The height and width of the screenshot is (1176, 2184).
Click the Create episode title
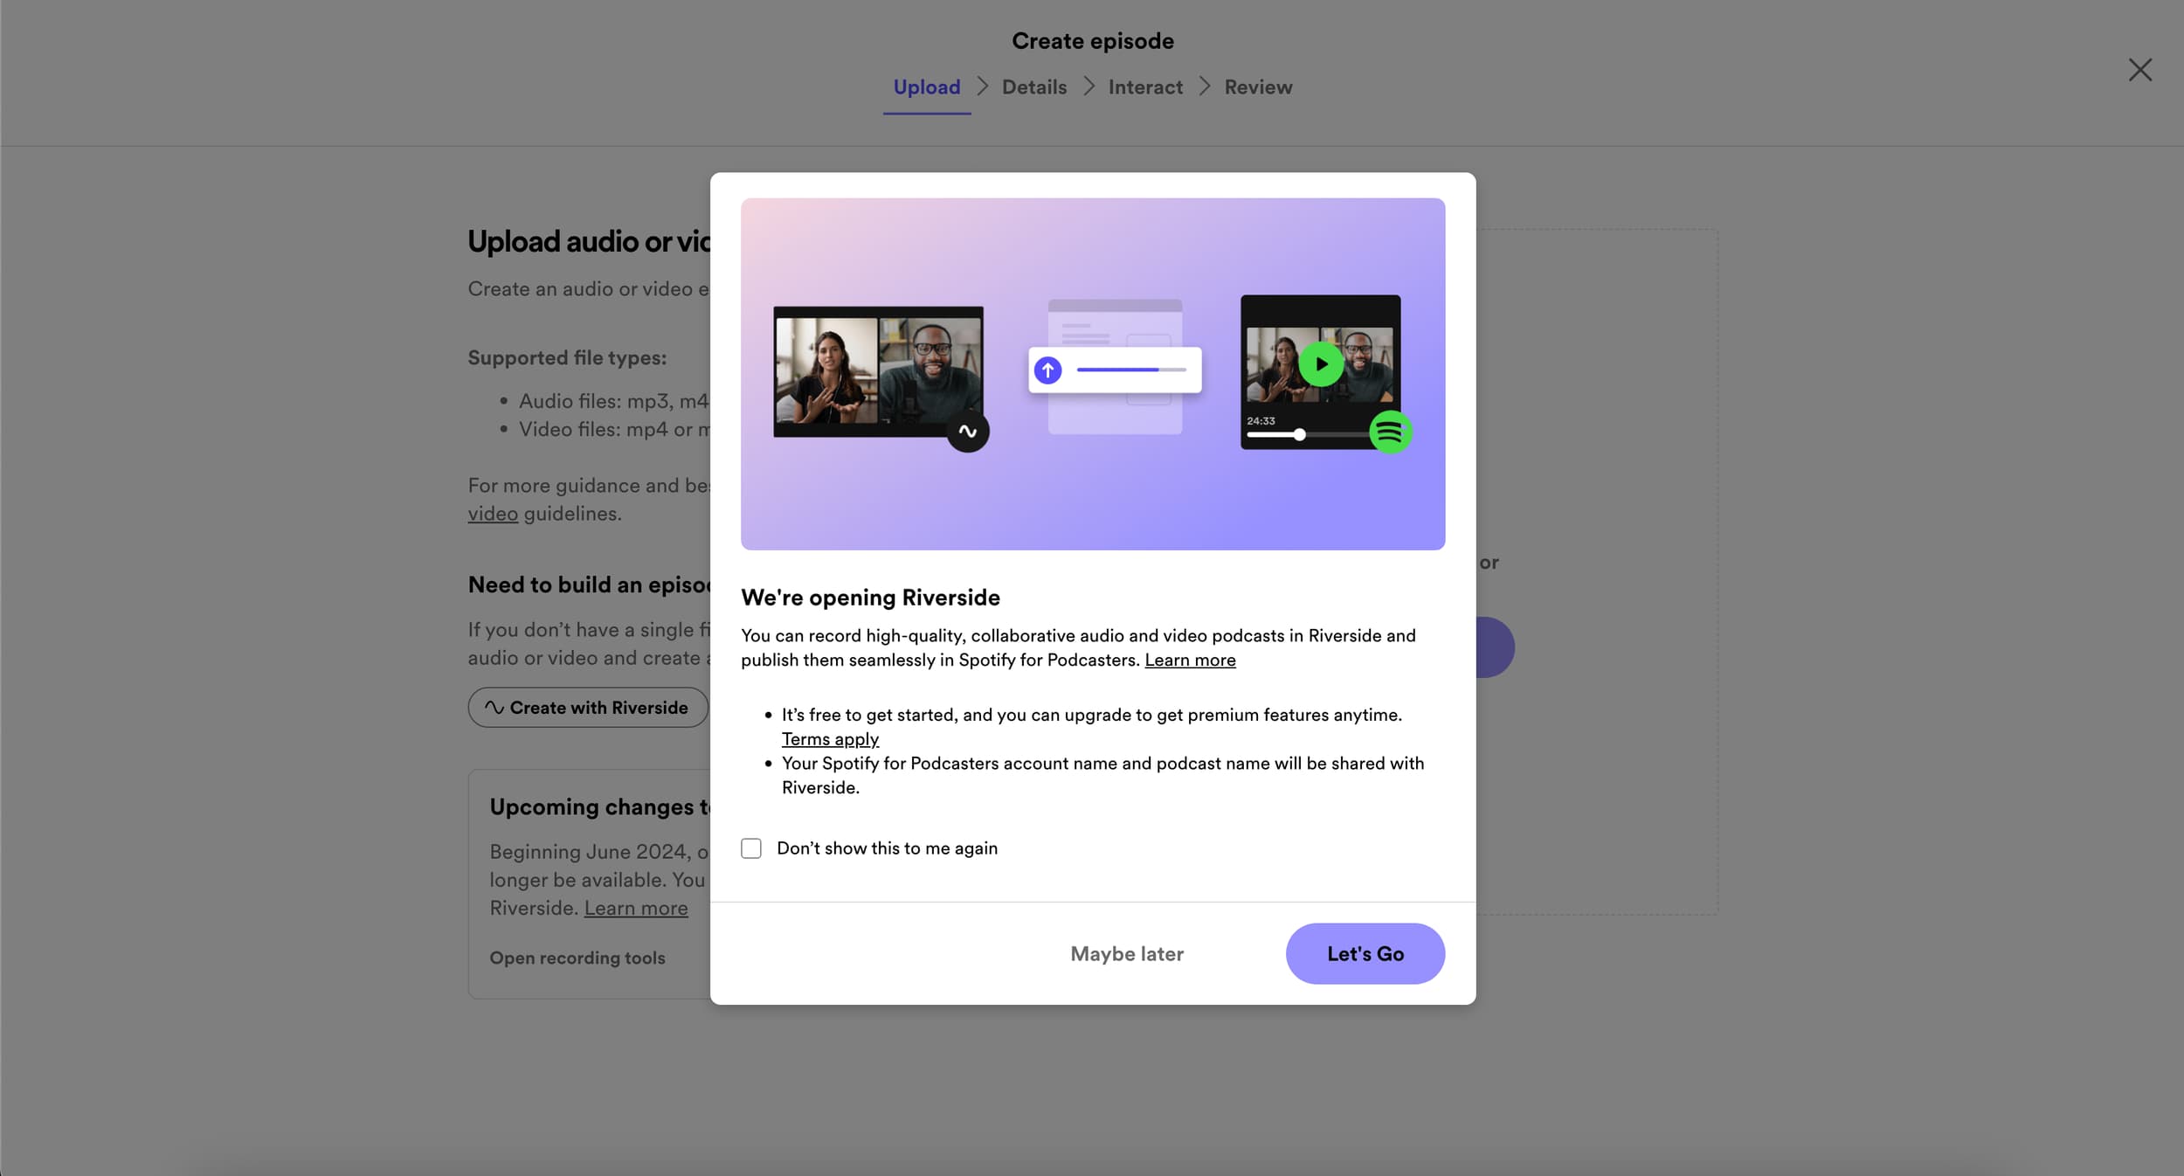(x=1092, y=41)
